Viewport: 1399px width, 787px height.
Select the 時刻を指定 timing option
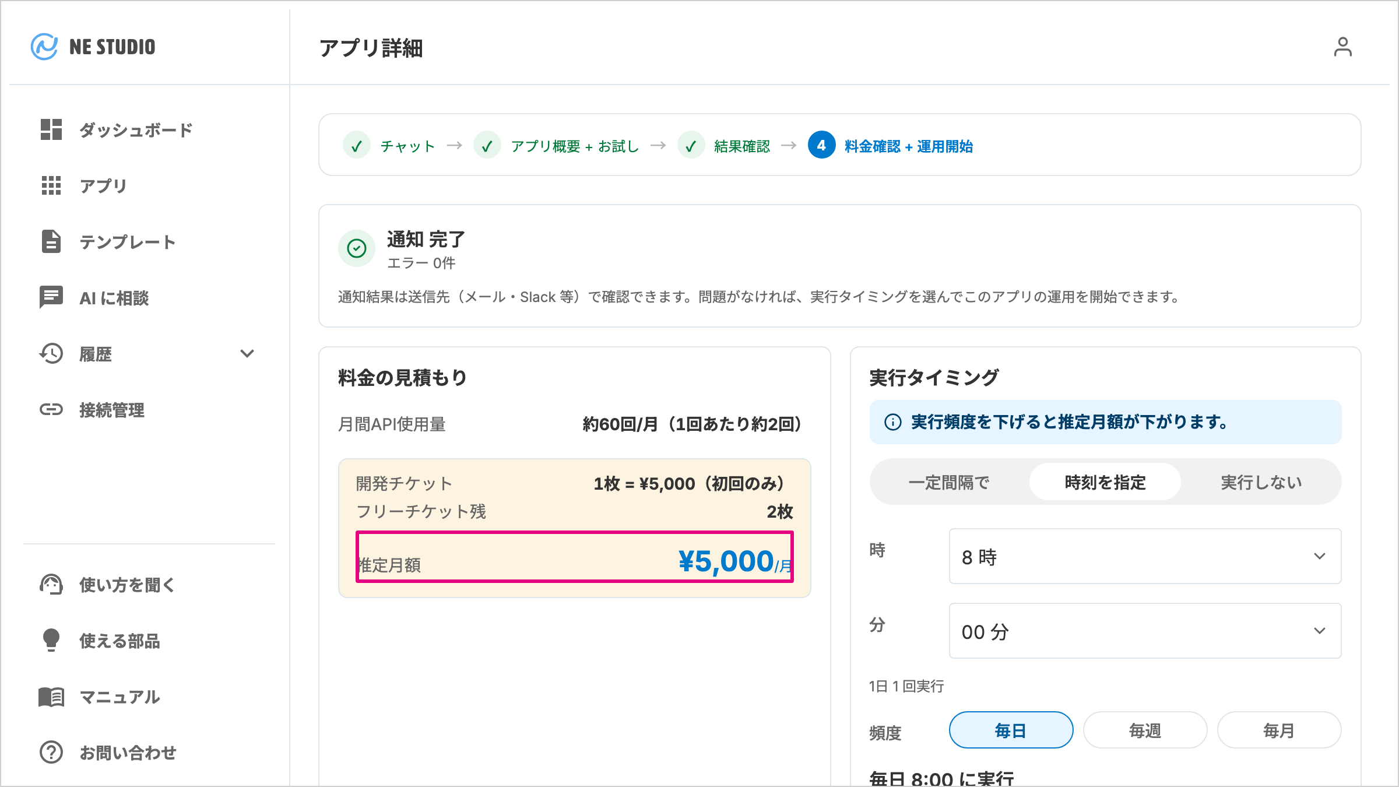pos(1105,482)
